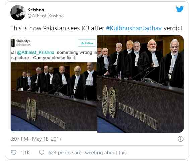Open the @Atheist_Krishna handle under Krishna

(45, 16)
